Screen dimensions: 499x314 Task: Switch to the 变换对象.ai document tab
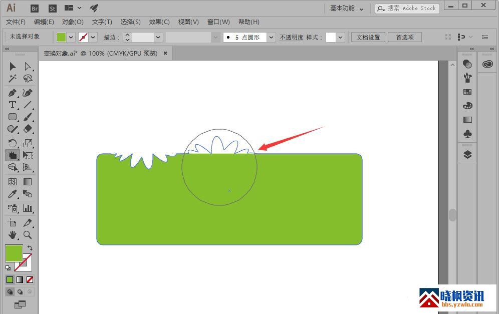coord(101,54)
